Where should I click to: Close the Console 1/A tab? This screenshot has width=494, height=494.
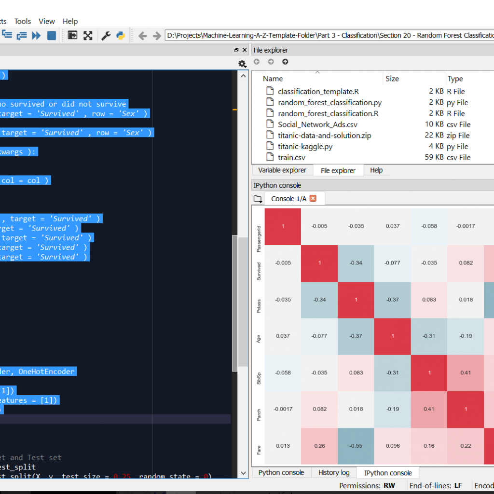(x=313, y=198)
